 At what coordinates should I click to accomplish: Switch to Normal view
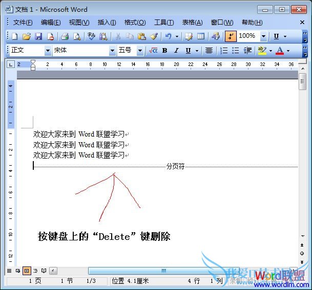(9, 271)
